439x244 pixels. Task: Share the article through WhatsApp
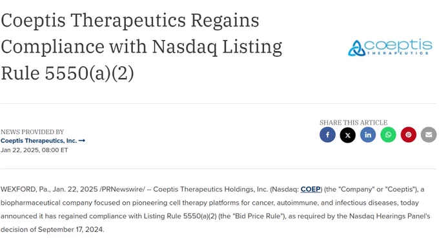pos(388,135)
